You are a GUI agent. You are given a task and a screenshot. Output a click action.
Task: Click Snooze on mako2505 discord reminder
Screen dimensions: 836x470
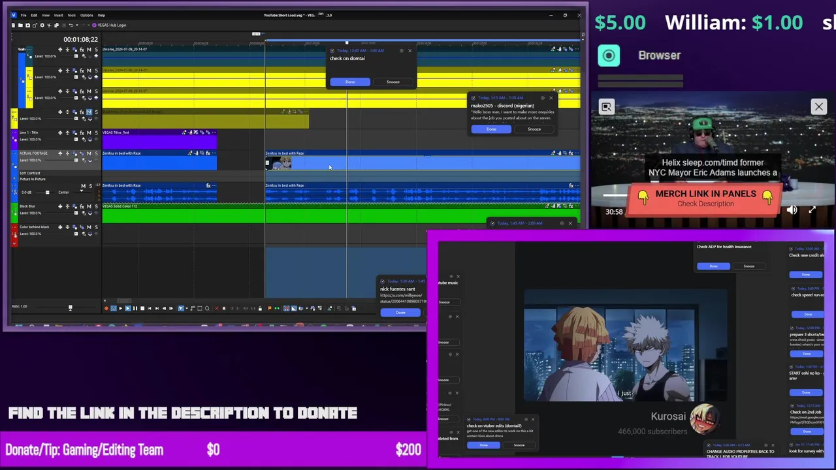click(x=534, y=129)
